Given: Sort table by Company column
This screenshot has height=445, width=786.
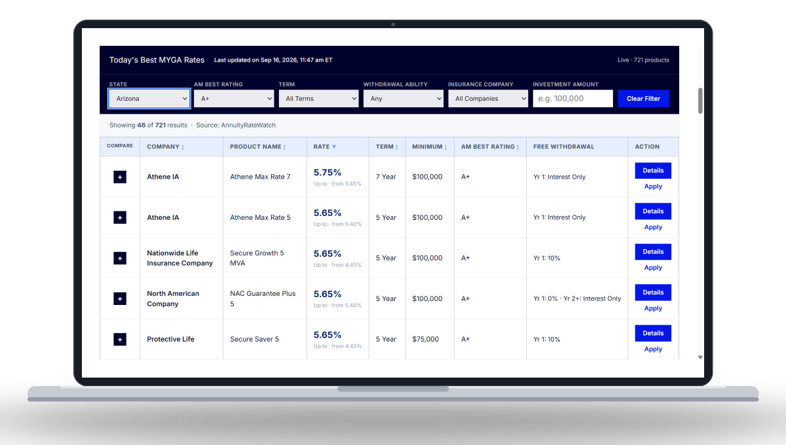Looking at the screenshot, I should 166,147.
